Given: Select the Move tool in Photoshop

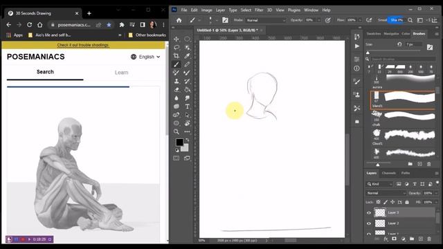Looking at the screenshot, I should pyautogui.click(x=177, y=39).
